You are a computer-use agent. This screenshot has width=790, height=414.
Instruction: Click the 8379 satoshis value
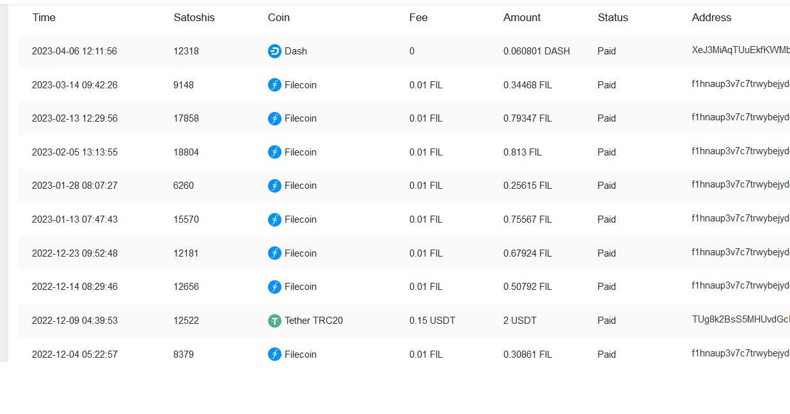point(184,354)
